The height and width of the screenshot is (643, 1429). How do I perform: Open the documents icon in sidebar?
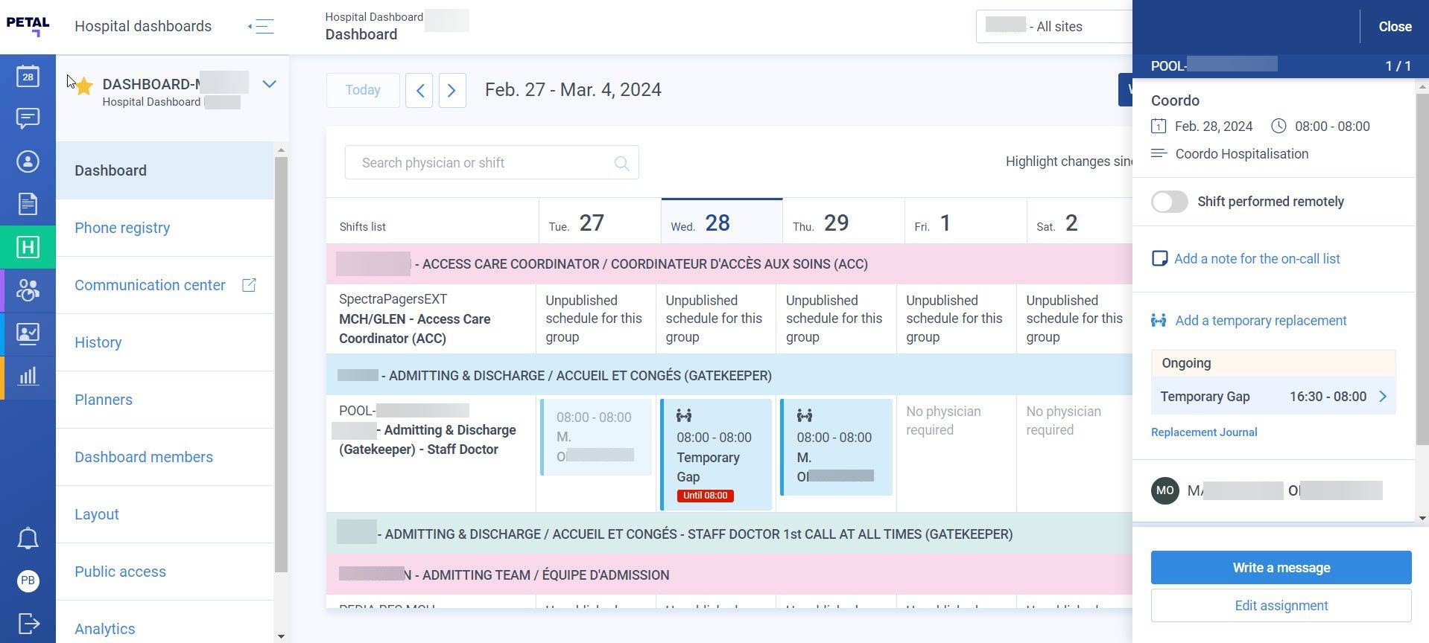pos(28,204)
